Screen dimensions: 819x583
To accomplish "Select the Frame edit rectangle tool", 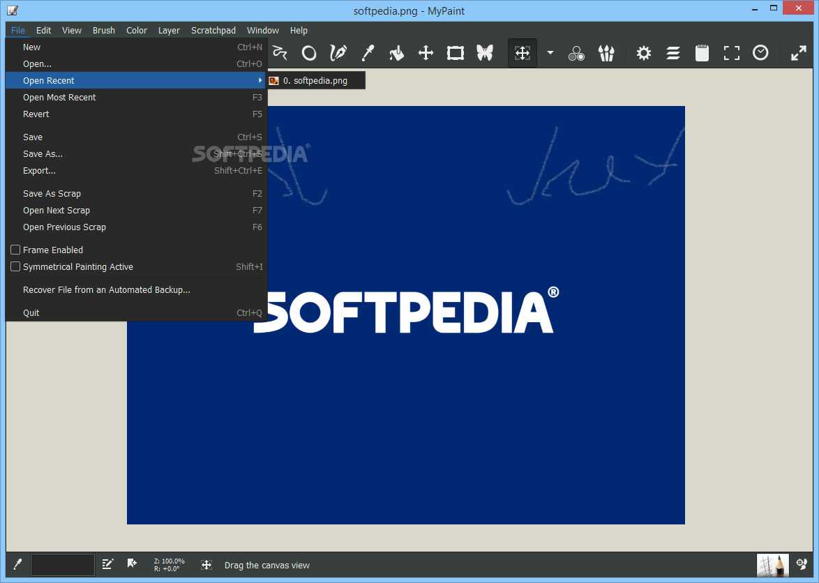I will pos(455,53).
